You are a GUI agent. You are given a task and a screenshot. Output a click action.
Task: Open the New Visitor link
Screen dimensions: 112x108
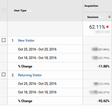[26, 40]
